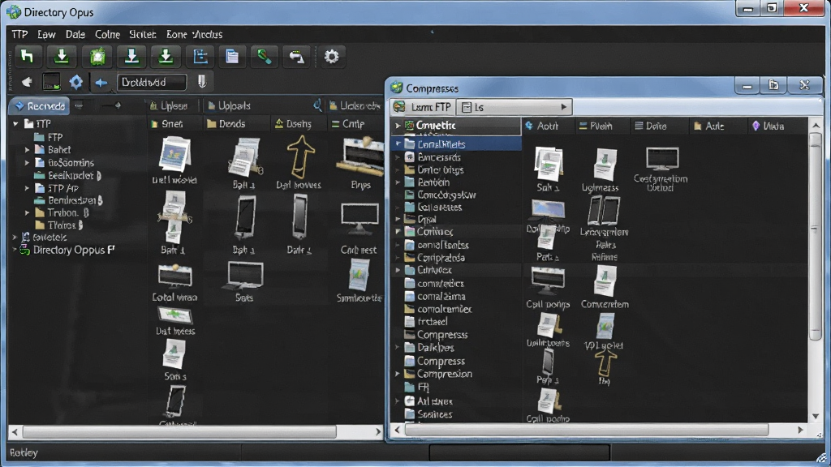Expand the Cometfic node in Compresses tree
The image size is (831, 467).
(398, 126)
